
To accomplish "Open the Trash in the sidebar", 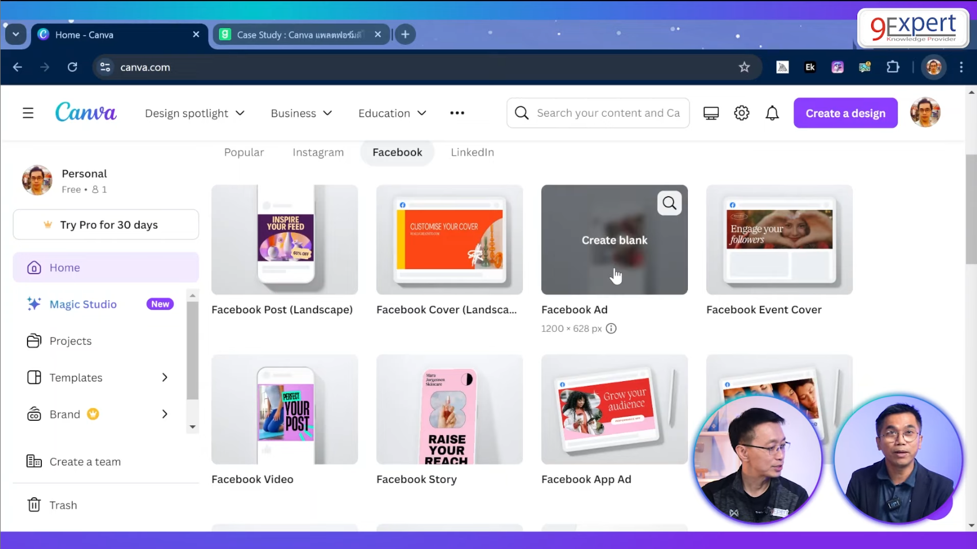I will (63, 504).
